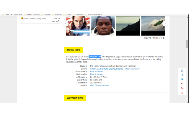Click the box office value $572,691,546
This screenshot has height=118, width=189.
96,80
